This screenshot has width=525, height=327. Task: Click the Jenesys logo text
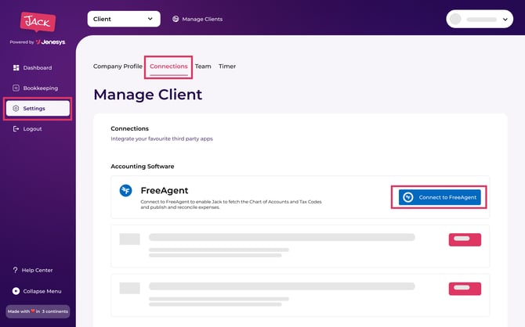[x=51, y=42]
